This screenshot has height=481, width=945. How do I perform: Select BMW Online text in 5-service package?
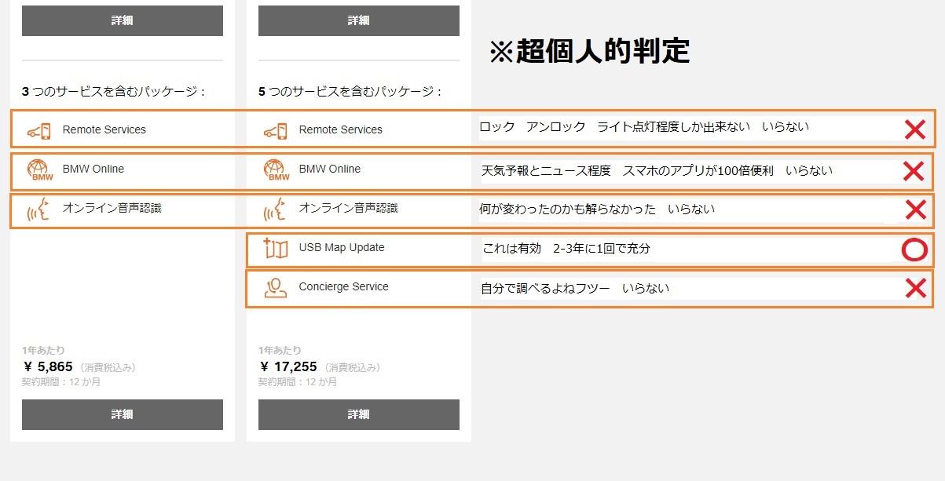pos(329,169)
